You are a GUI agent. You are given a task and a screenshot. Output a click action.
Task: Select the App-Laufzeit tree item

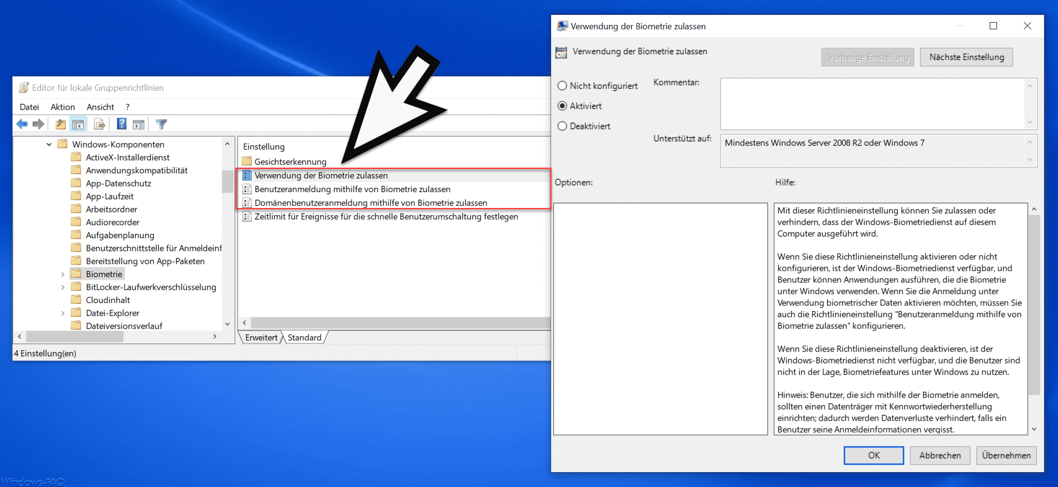[110, 196]
